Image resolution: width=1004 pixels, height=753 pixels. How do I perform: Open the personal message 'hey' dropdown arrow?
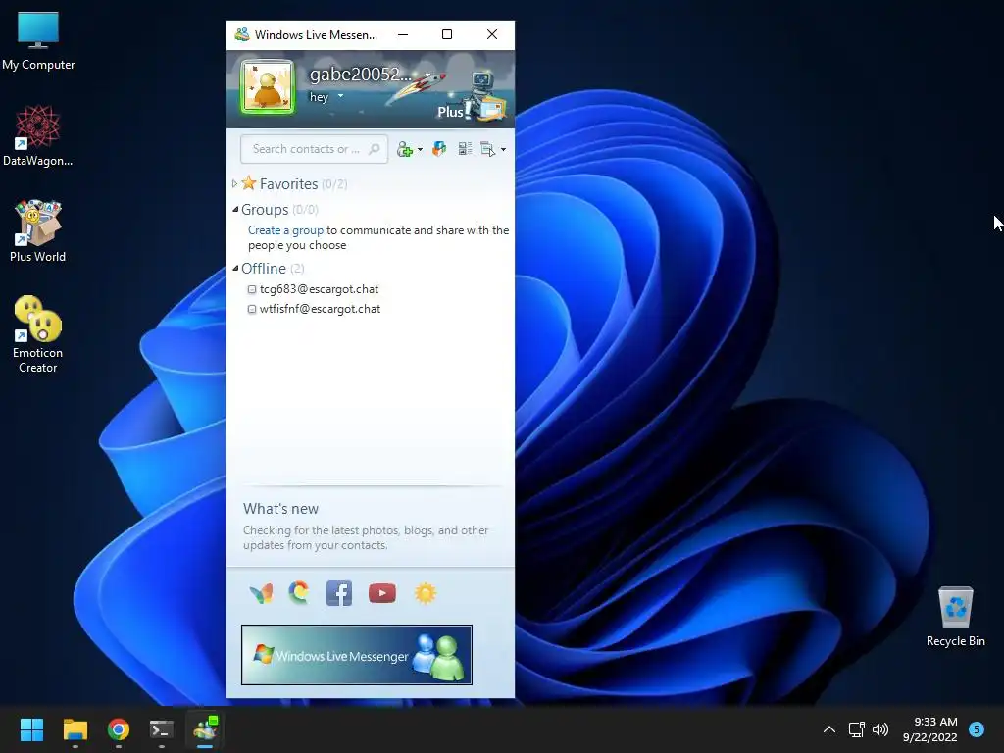[340, 96]
